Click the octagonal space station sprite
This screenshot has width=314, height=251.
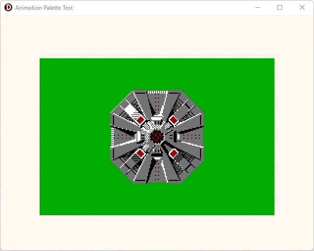click(x=157, y=137)
